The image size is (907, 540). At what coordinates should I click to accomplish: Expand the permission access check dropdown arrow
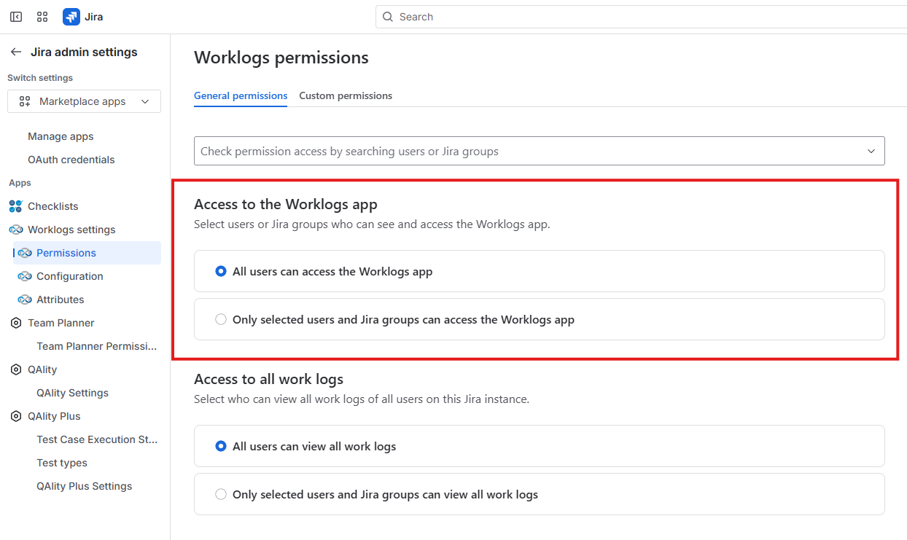coord(871,151)
